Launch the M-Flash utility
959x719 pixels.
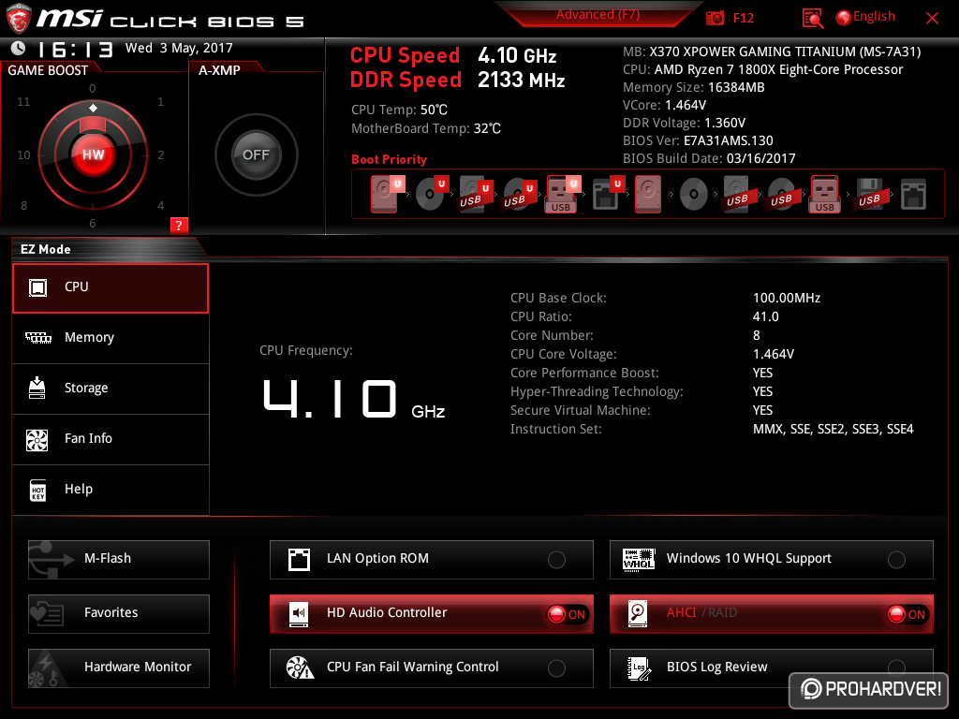pos(119,560)
